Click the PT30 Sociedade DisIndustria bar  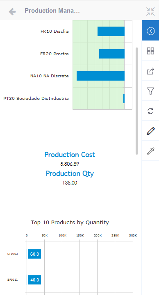pyautogui.click(x=124, y=98)
